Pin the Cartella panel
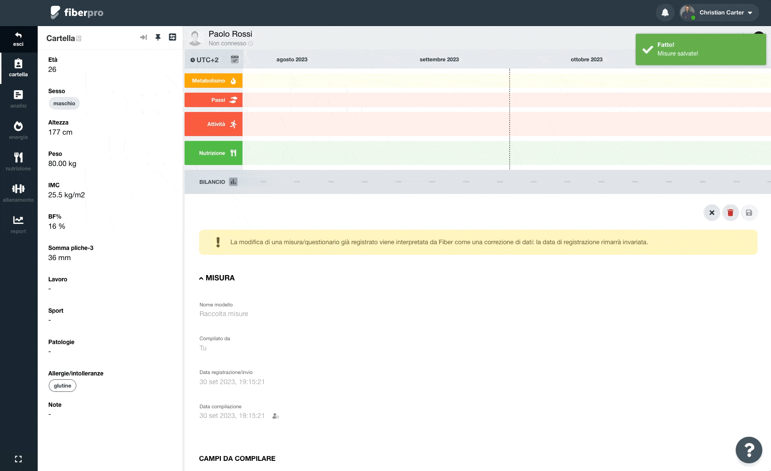 (158, 37)
